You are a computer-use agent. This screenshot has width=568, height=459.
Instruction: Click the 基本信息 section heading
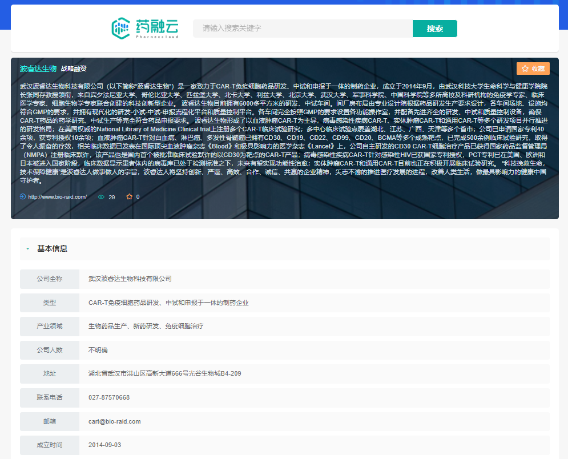pyautogui.click(x=52, y=249)
